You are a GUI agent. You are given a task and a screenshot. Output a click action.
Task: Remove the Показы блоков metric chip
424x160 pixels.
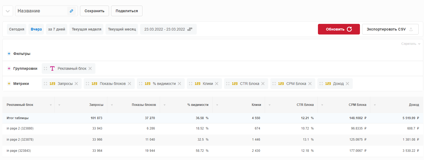click(x=129, y=84)
